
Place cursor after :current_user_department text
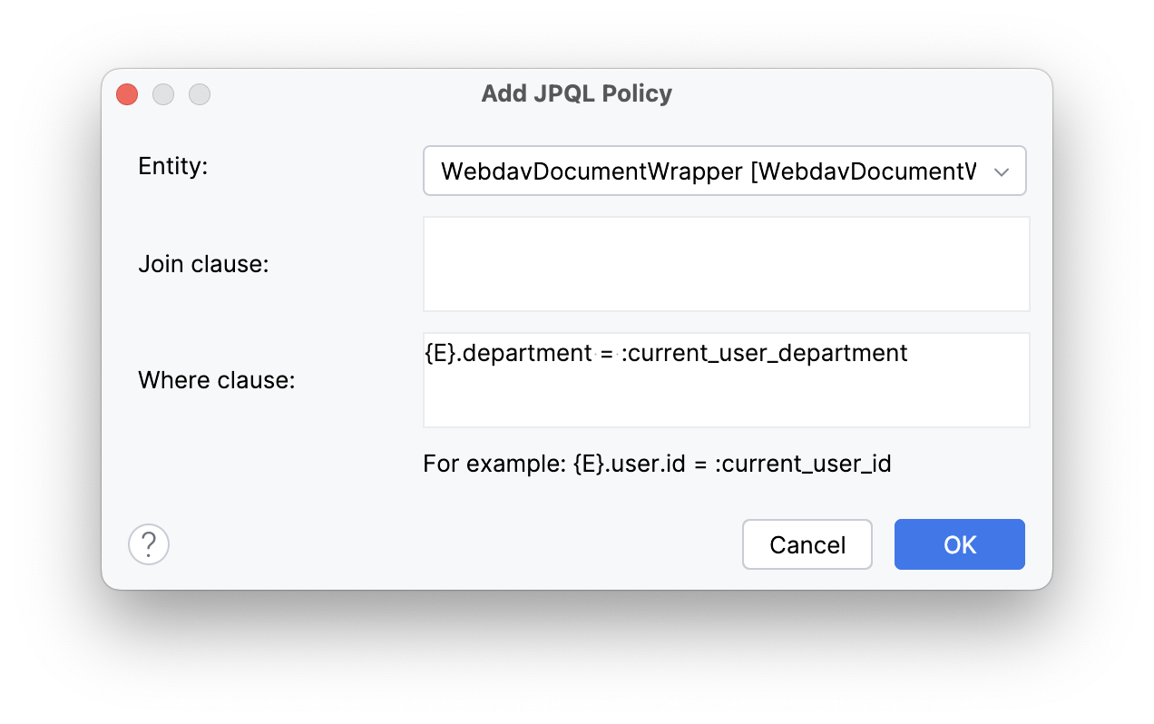tap(910, 353)
